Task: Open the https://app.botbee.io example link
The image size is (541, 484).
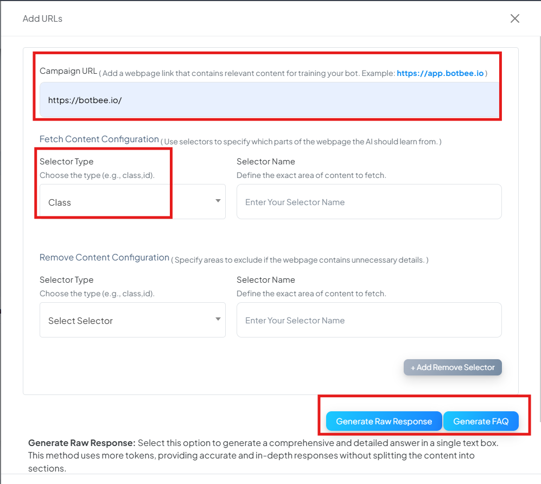Action: click(440, 73)
